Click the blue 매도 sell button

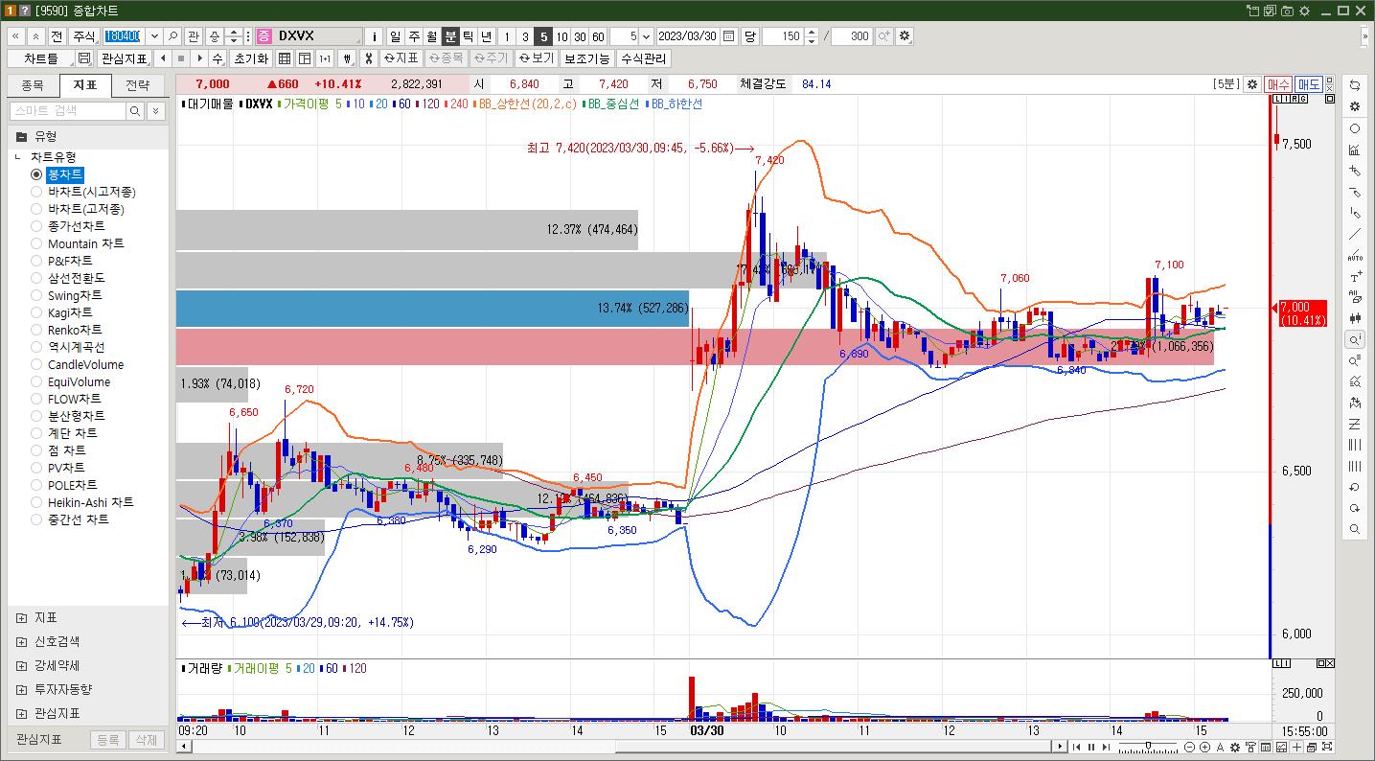(x=1309, y=84)
